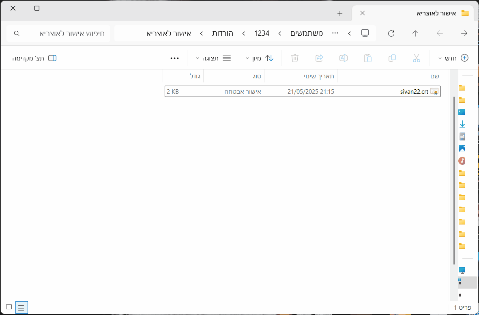The height and width of the screenshot is (315, 479).
Task: Go up one folder with the Up arrow
Action: tap(415, 33)
